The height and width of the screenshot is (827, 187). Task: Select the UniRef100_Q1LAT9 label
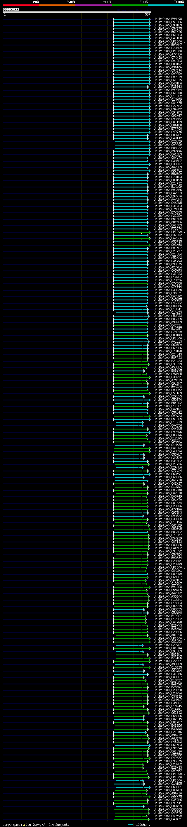pyautogui.click(x=168, y=422)
